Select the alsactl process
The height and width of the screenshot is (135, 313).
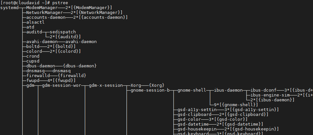[35, 22]
